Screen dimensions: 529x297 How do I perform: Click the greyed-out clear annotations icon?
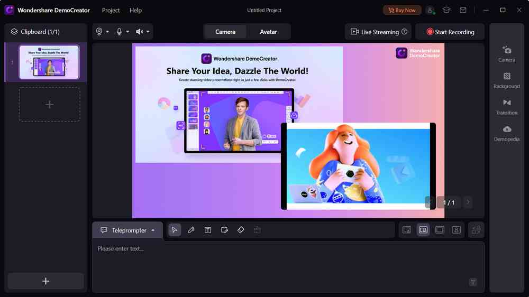click(258, 230)
